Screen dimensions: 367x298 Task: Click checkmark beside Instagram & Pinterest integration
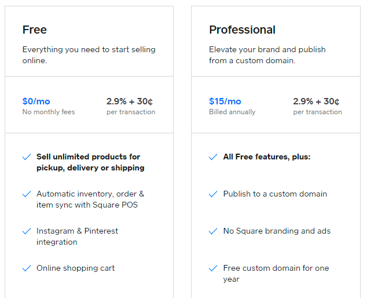(27, 231)
